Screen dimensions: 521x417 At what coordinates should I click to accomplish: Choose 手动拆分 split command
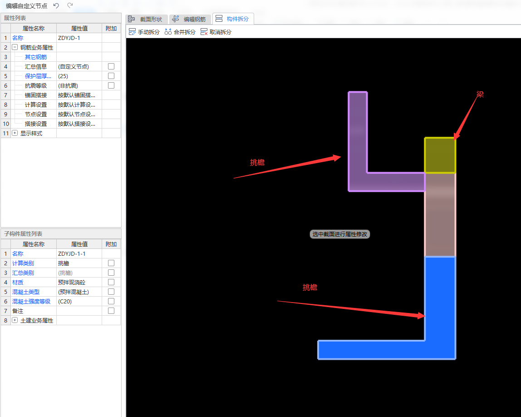(x=144, y=32)
